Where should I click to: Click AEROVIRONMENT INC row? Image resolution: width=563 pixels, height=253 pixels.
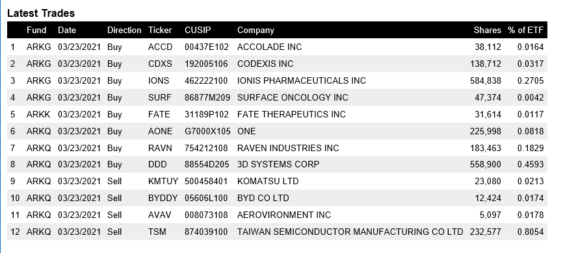[277, 215]
